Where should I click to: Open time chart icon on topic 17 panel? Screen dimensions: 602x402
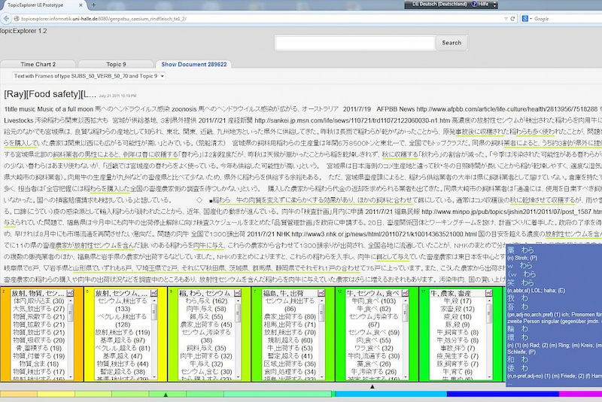(x=489, y=291)
